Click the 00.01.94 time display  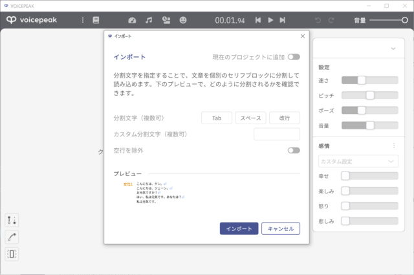coord(230,20)
